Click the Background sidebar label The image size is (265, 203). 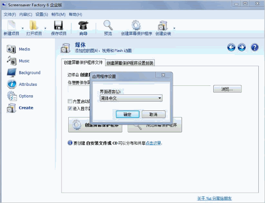point(29,73)
